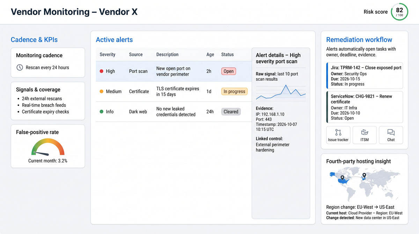Click the map pin over the United States
The width and height of the screenshot is (419, 234).
(343, 179)
